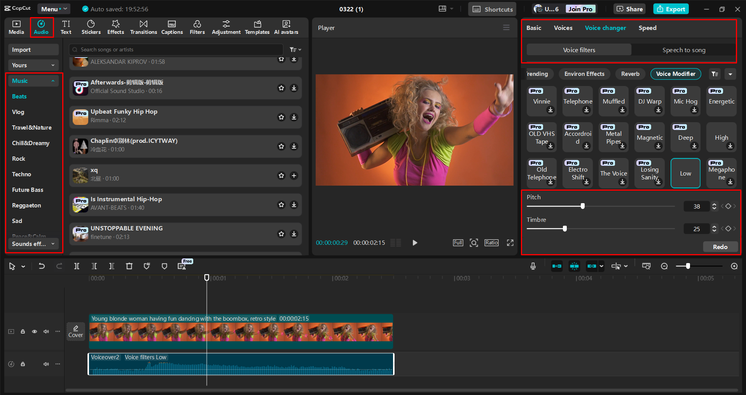
Task: Click the Export button
Action: pyautogui.click(x=671, y=9)
